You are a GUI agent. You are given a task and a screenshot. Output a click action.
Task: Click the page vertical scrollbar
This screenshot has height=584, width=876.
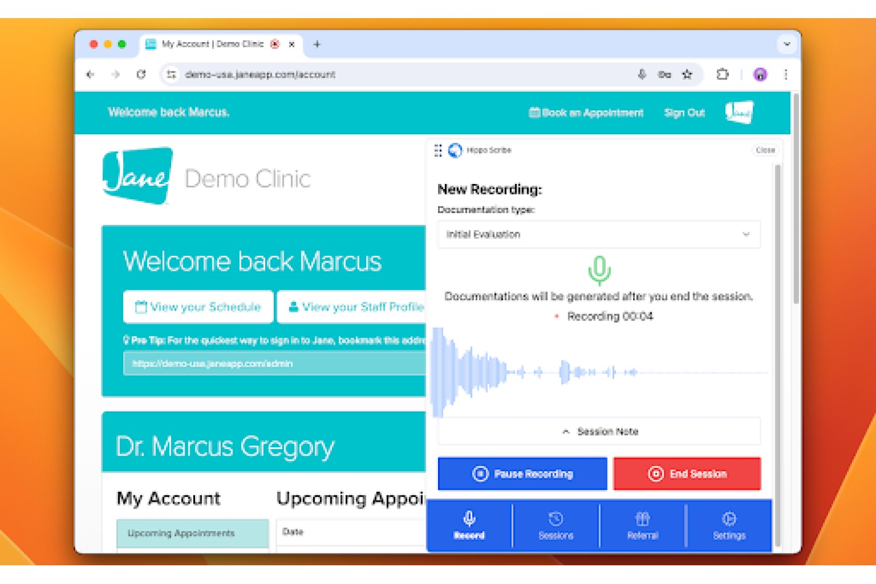[x=796, y=199]
